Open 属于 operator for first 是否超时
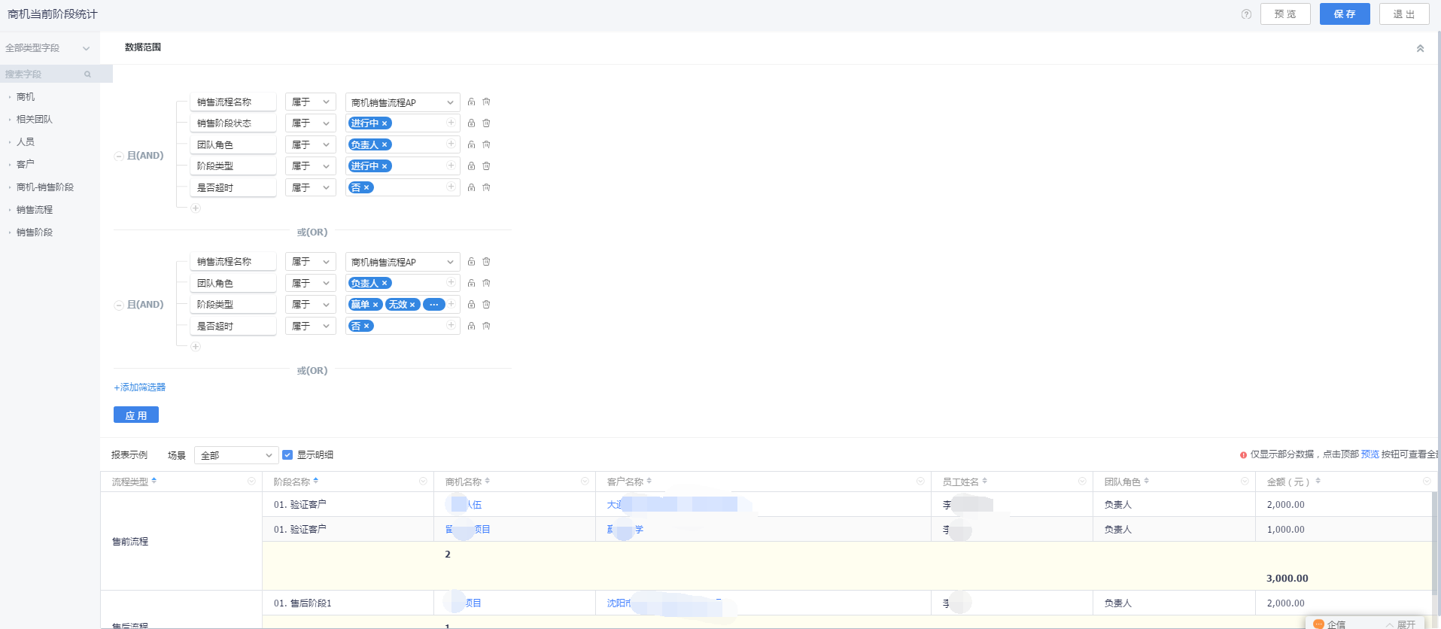 [311, 187]
